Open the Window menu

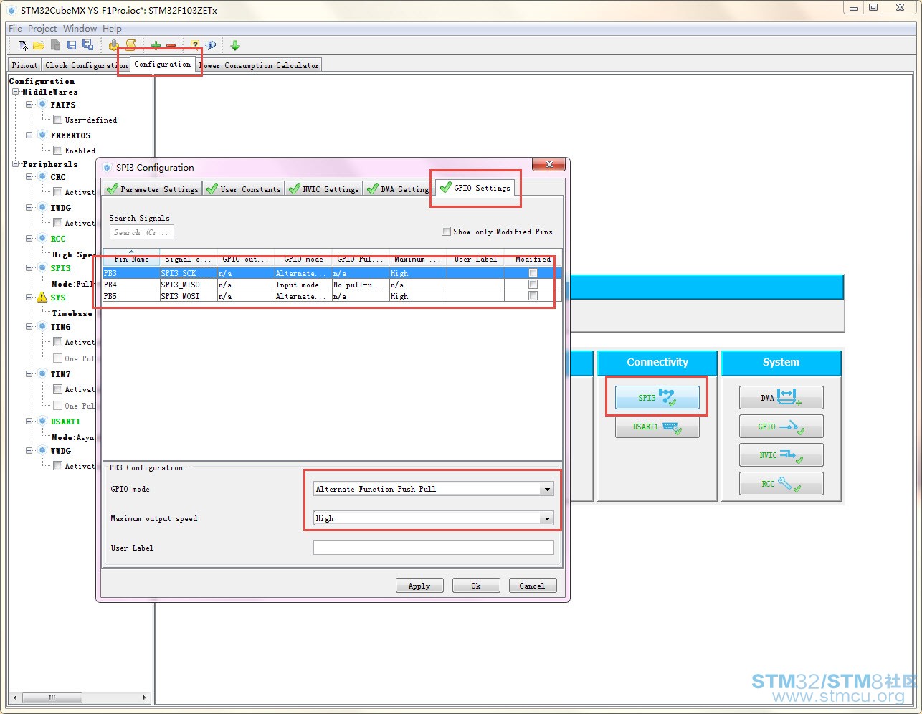80,29
